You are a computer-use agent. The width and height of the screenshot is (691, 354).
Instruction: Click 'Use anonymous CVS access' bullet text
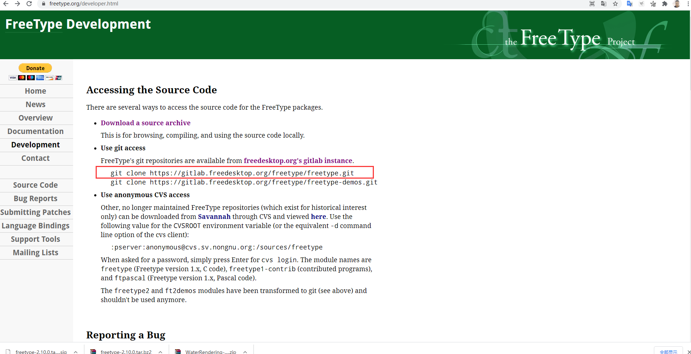(145, 195)
